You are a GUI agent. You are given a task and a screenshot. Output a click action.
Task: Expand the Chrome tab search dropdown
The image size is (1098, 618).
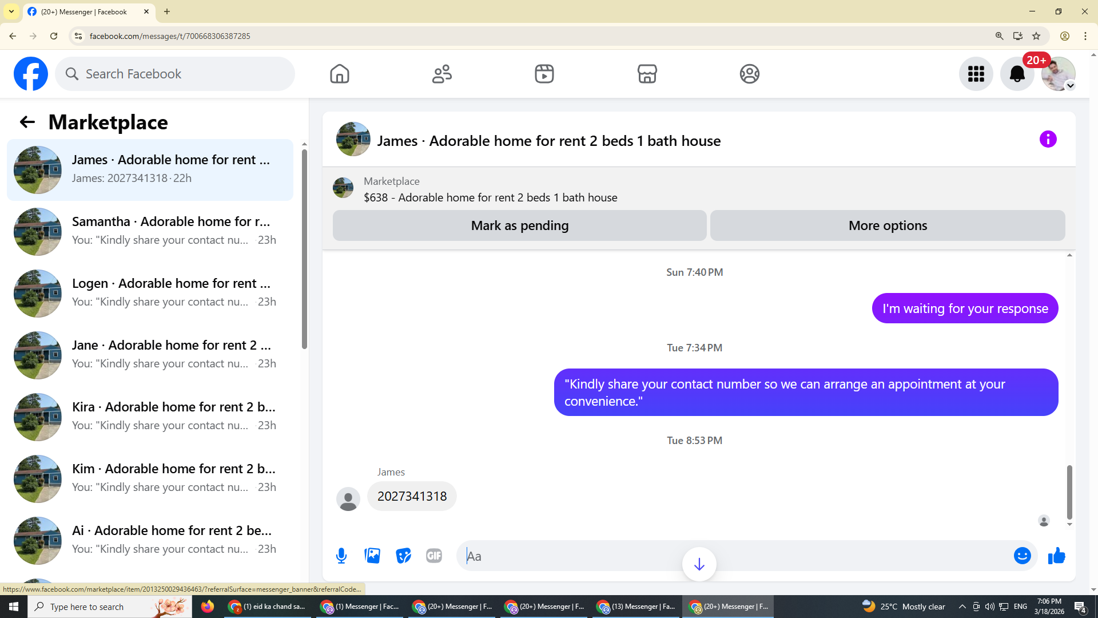point(11,11)
